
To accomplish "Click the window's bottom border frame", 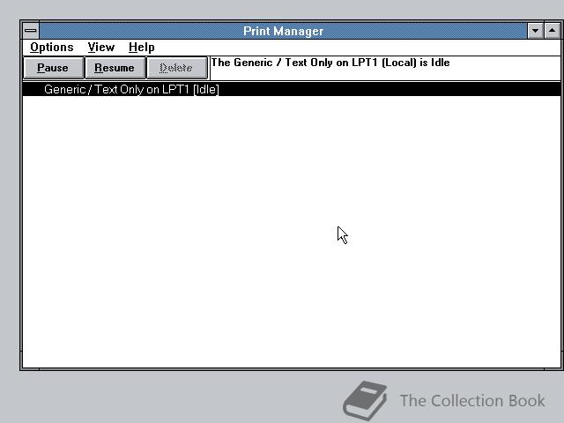I will (292, 369).
